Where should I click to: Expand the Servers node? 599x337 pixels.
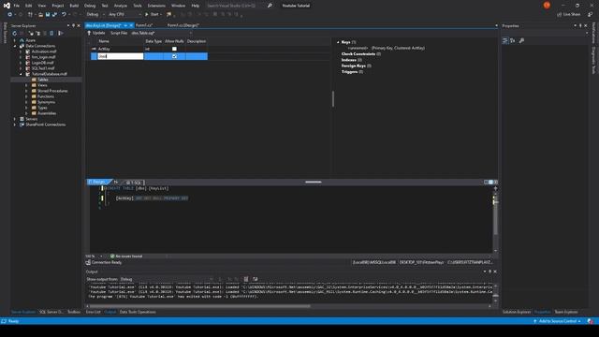pos(15,119)
